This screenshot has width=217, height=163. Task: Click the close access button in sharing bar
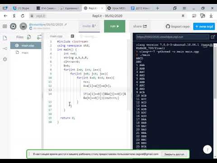[x=174, y=154]
